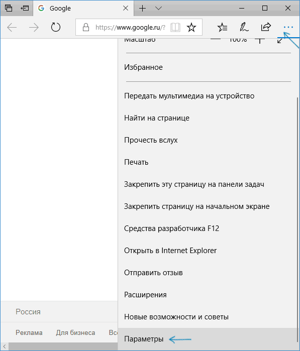Open Избранное from the menu
The image size is (300, 351).
tap(208, 67)
